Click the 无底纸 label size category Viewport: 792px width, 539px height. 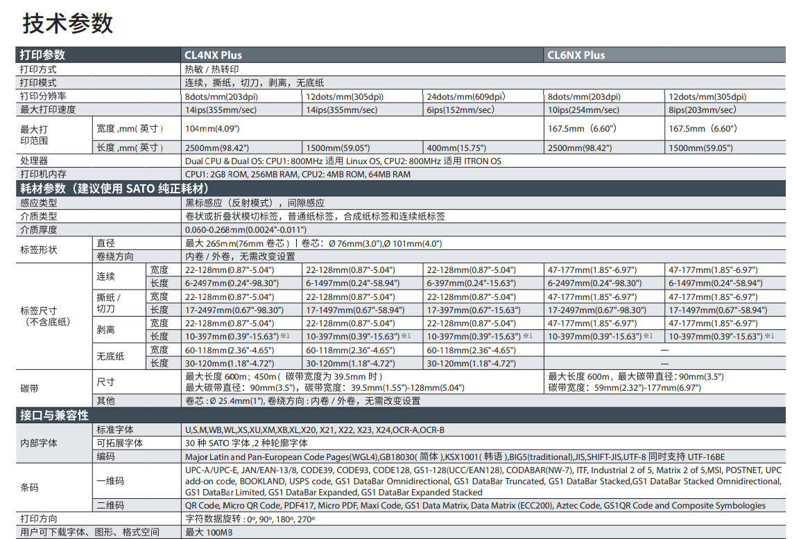(110, 356)
